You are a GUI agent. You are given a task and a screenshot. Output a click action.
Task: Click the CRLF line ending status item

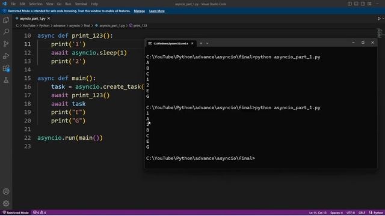pyautogui.click(x=362, y=212)
